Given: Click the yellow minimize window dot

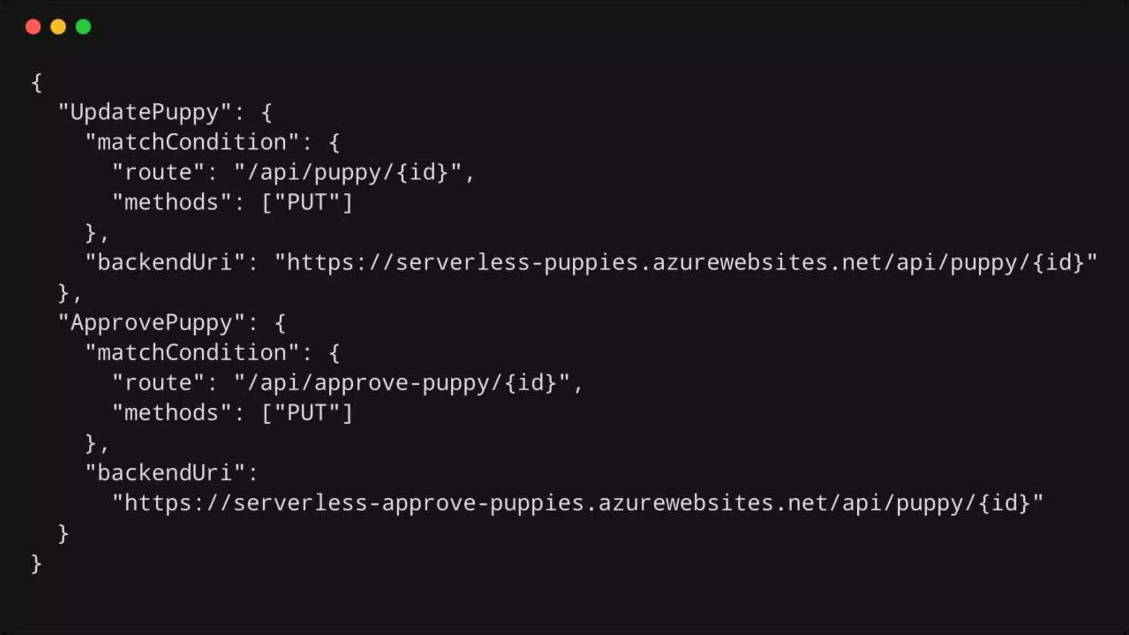Looking at the screenshot, I should pos(58,26).
